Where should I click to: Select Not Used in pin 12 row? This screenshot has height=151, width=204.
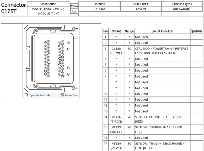[x=141, y=105]
